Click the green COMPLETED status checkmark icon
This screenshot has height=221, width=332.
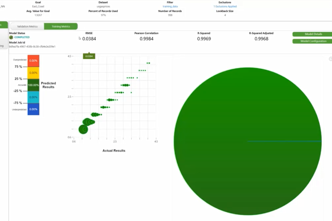pos(11,38)
